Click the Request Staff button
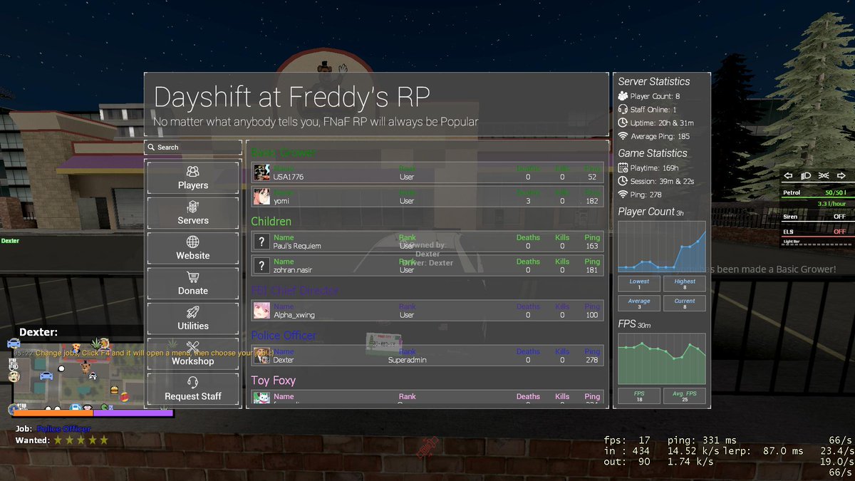 [193, 389]
